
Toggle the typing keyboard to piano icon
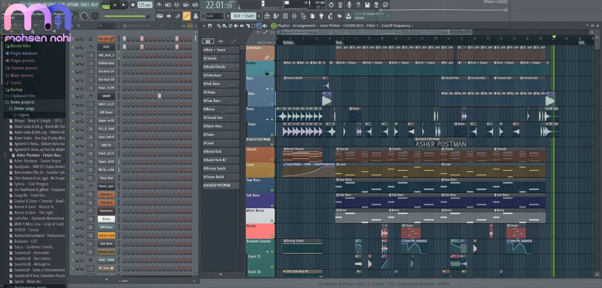click(x=159, y=16)
